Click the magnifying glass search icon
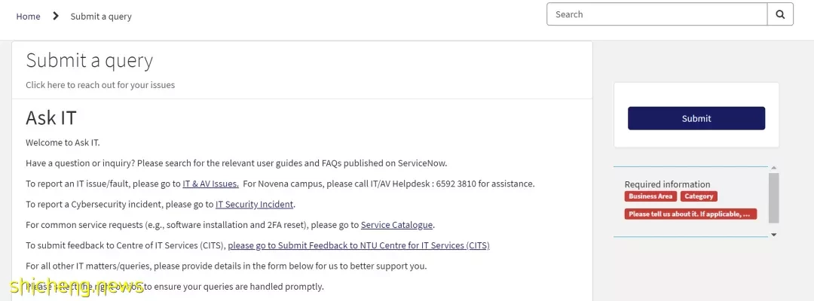 pyautogui.click(x=780, y=14)
